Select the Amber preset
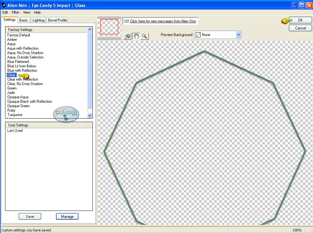This screenshot has height=233, width=313. pos(12,40)
